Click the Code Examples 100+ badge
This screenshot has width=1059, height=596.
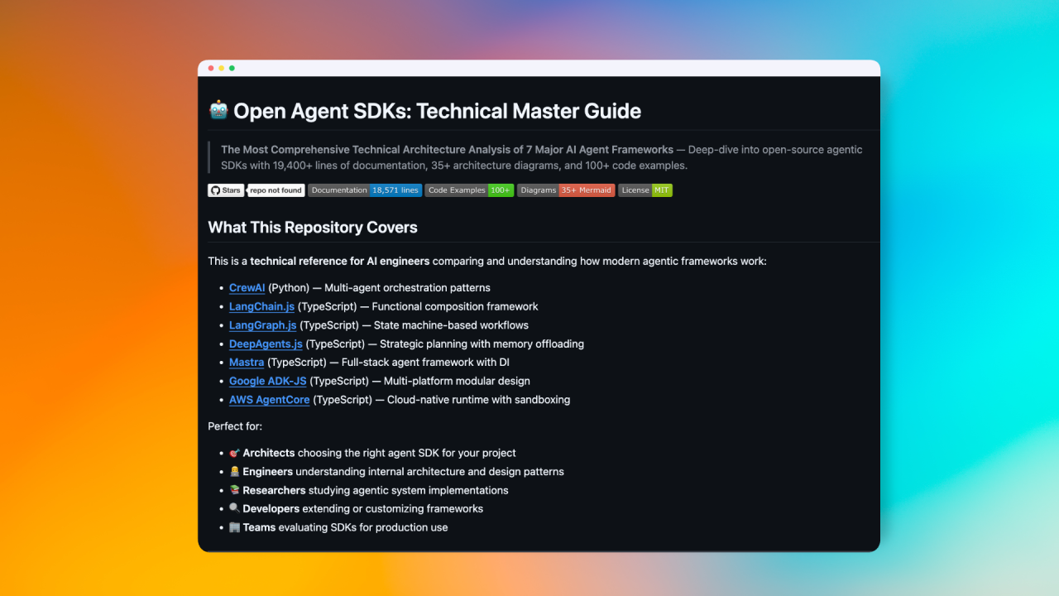pyautogui.click(x=468, y=190)
